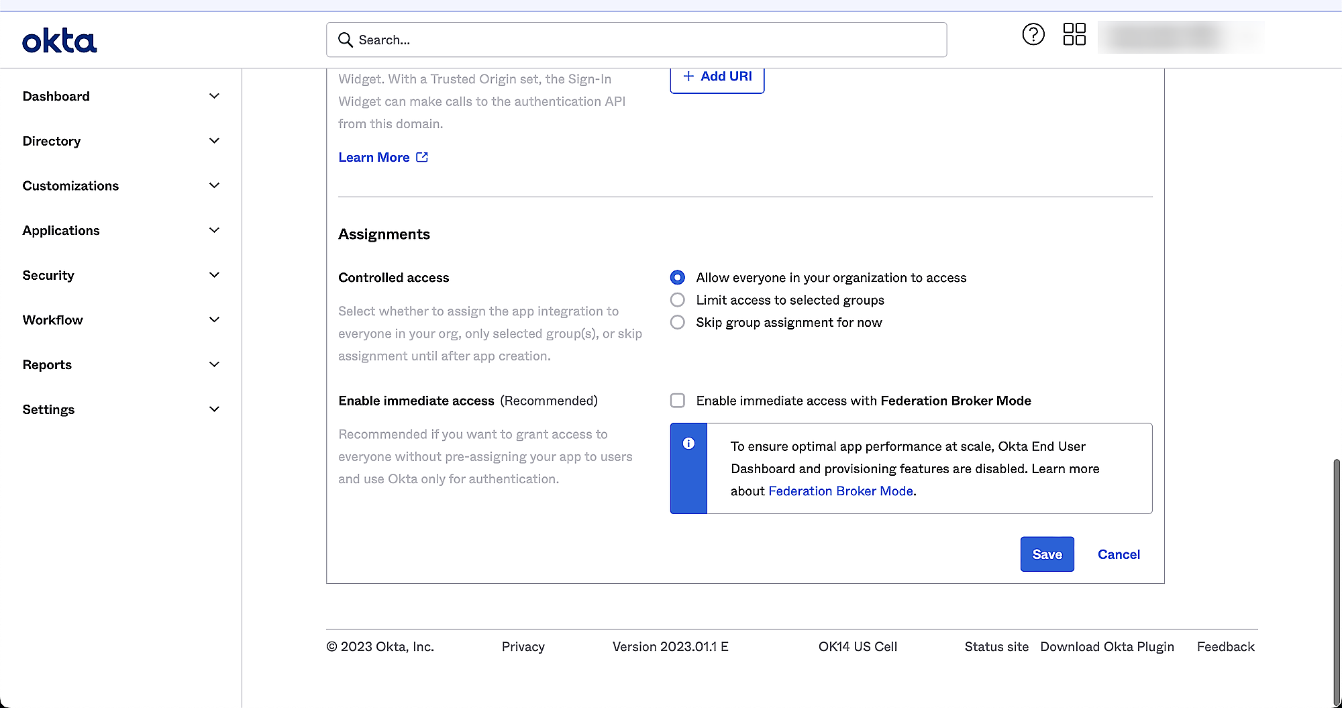This screenshot has height=708, width=1342.
Task: Click the info icon in the blue banner
Action: (688, 444)
